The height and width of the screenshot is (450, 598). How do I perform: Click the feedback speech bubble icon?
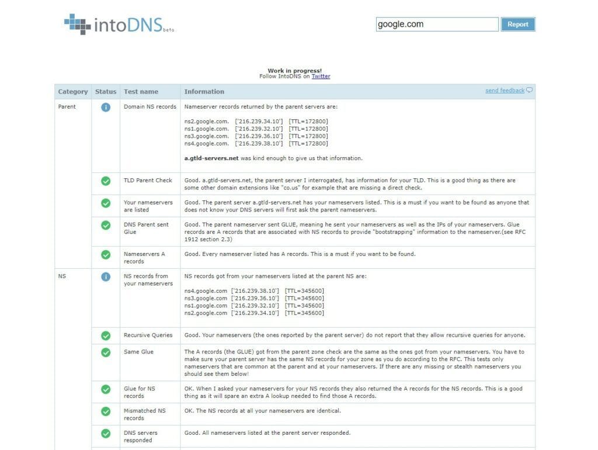(529, 90)
